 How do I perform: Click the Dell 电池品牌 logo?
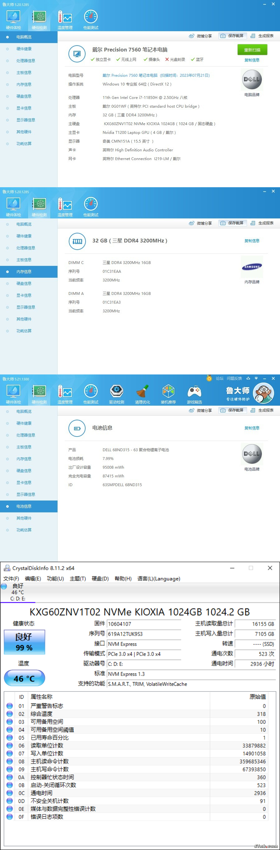(x=252, y=454)
